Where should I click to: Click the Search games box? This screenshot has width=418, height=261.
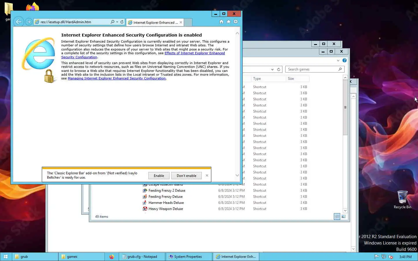[315, 69]
